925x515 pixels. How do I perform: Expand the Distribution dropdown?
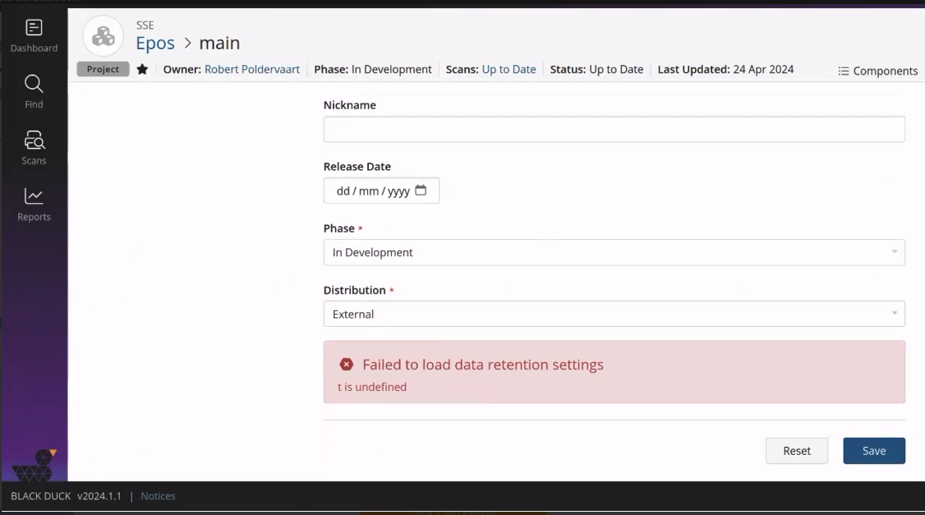point(614,314)
